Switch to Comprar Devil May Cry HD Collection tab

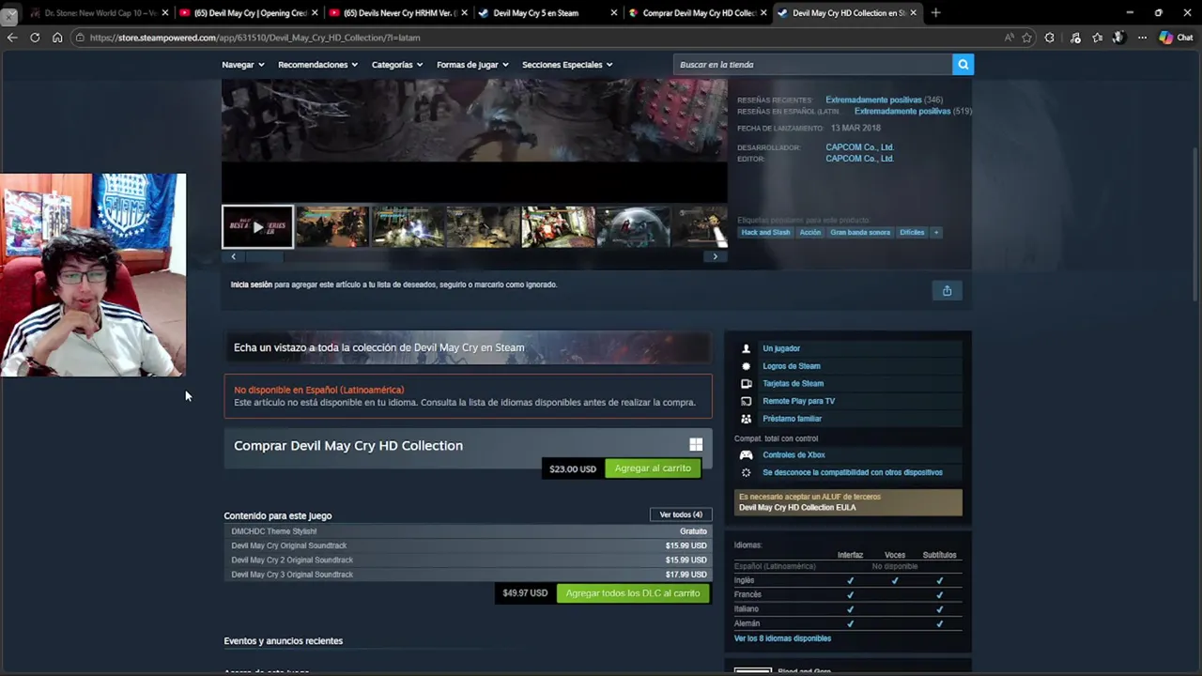(699, 13)
